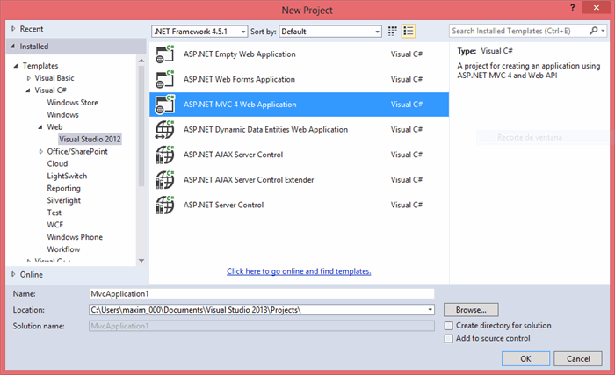Click the ASP.NET Server Control template icon
The width and height of the screenshot is (615, 375).
point(165,205)
